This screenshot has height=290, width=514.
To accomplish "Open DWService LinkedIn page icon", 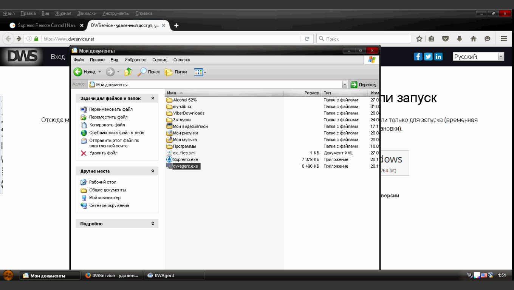I will tap(438, 56).
